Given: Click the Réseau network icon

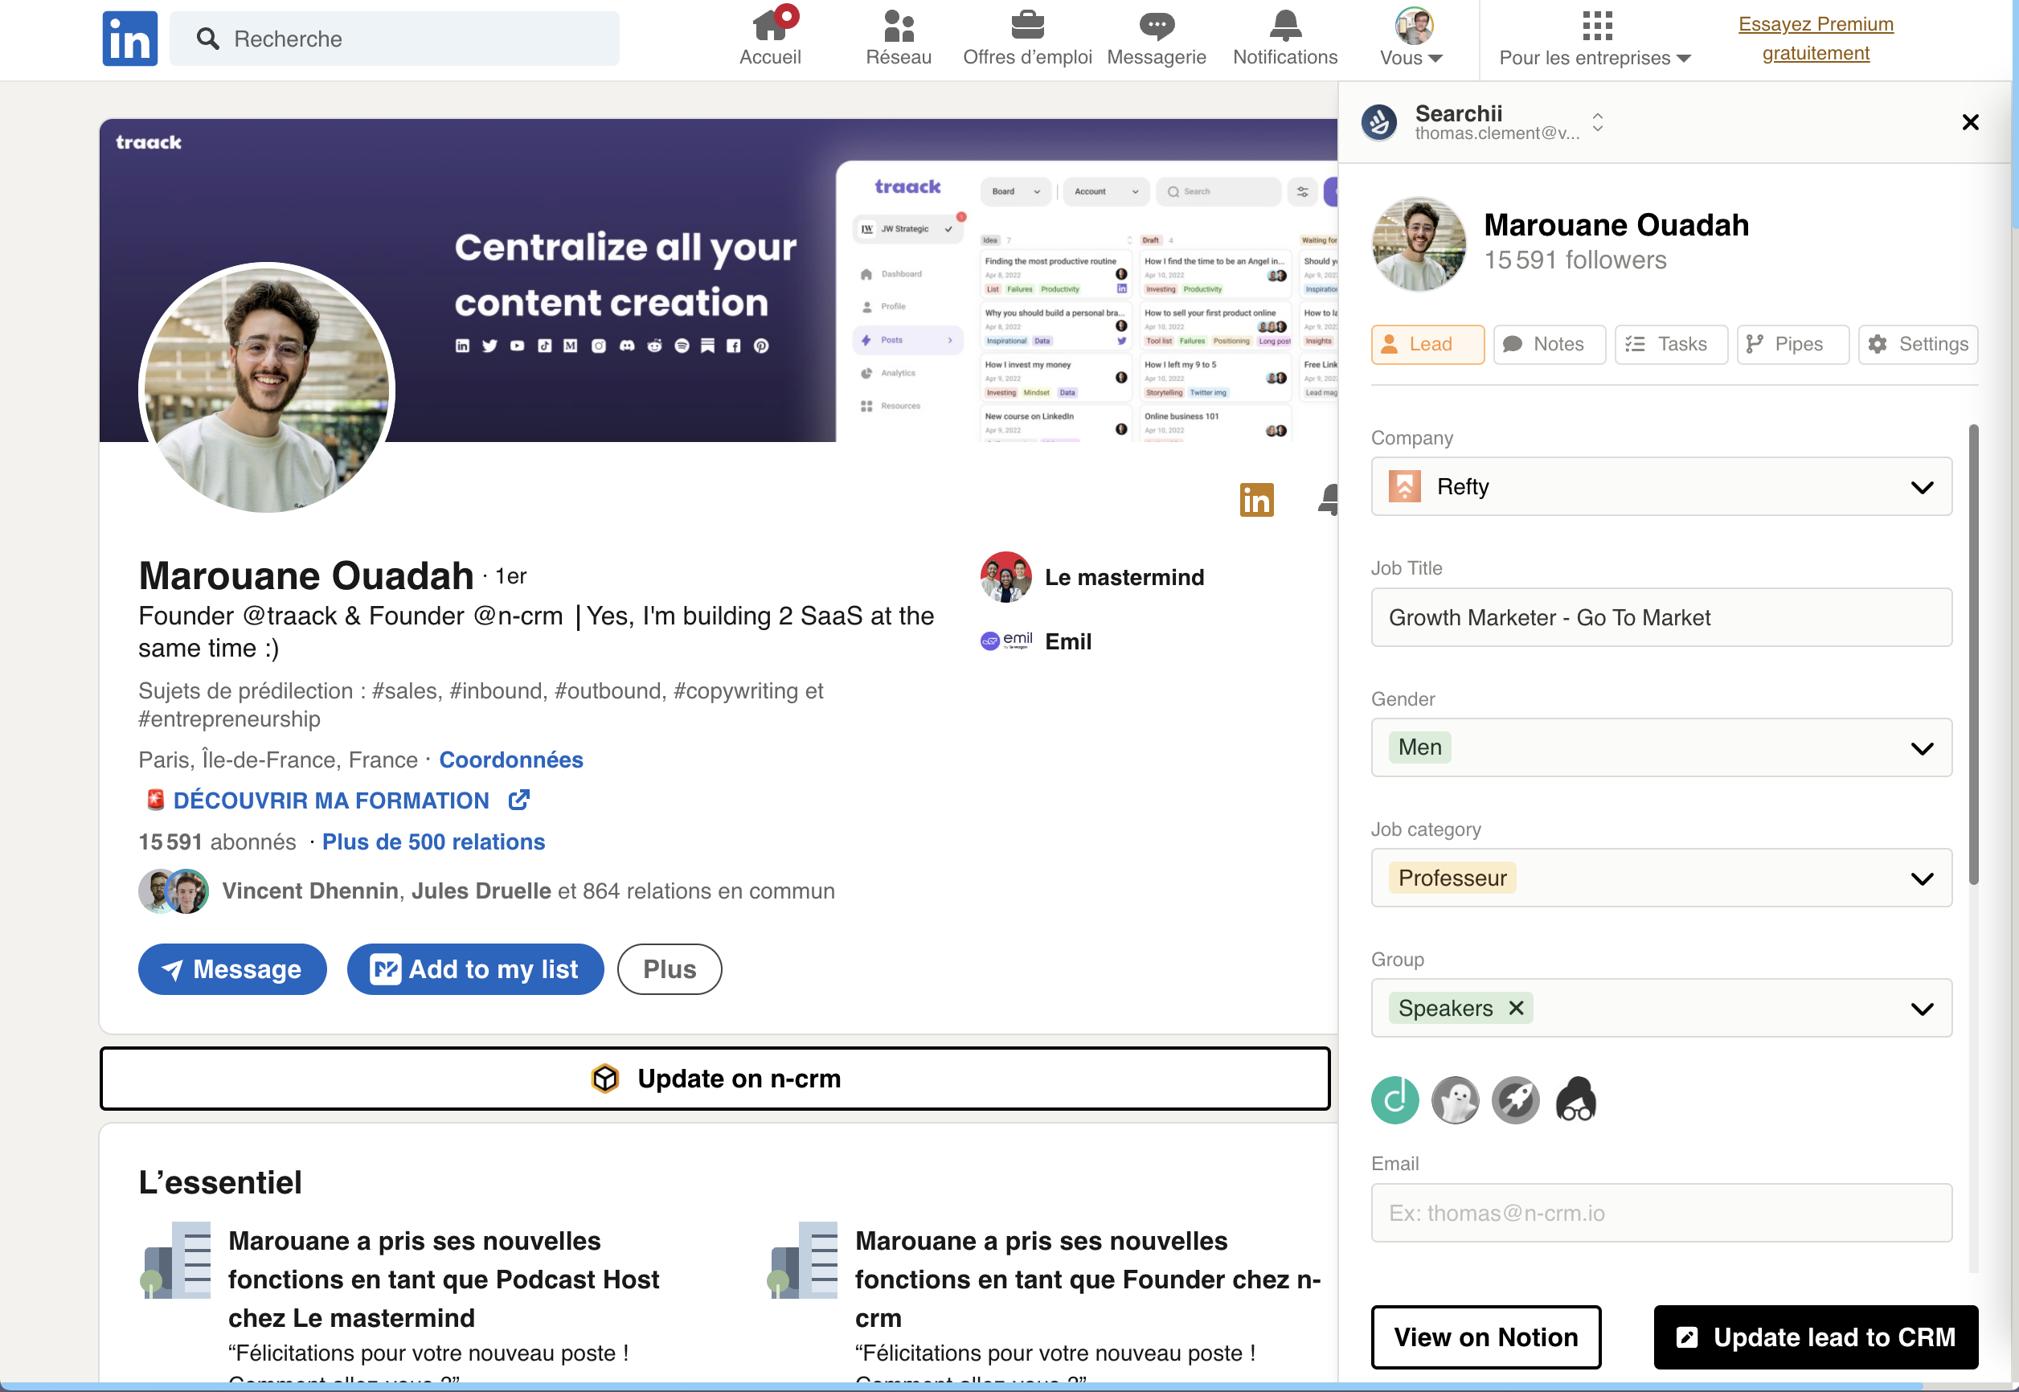Looking at the screenshot, I should 899,27.
